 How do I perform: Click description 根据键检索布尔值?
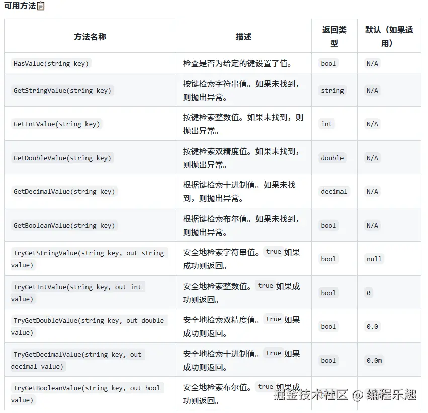pos(241,226)
